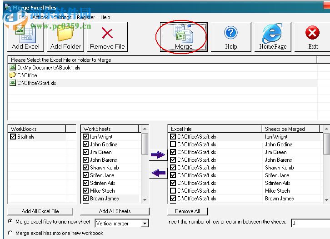Image resolution: width=330 pixels, height=239 pixels.
Task: Click the red Exit button
Action: pyautogui.click(x=313, y=37)
